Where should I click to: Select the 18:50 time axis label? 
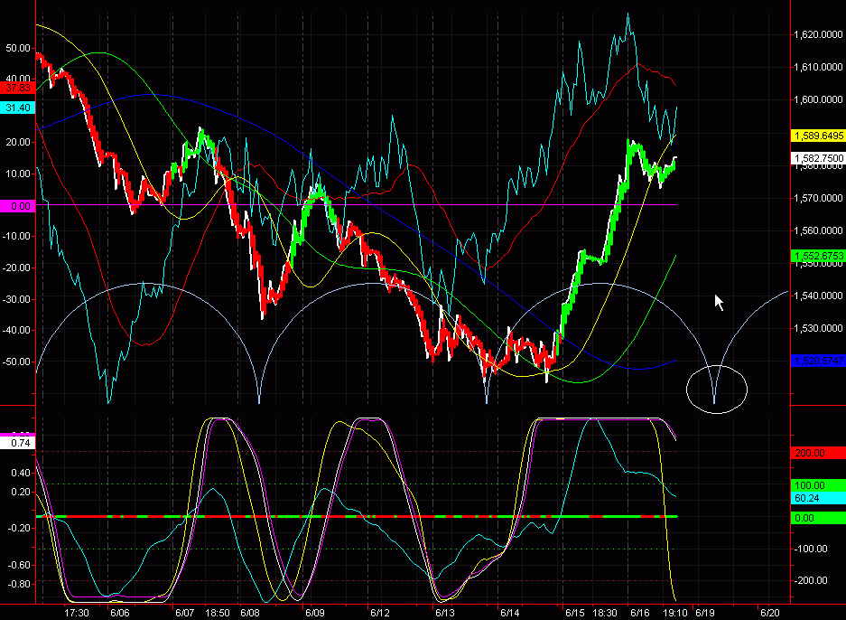[x=218, y=613]
